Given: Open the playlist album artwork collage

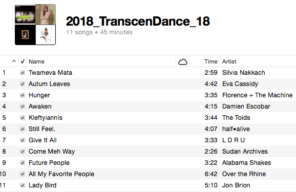Looking at the screenshot, I should click(35, 25).
